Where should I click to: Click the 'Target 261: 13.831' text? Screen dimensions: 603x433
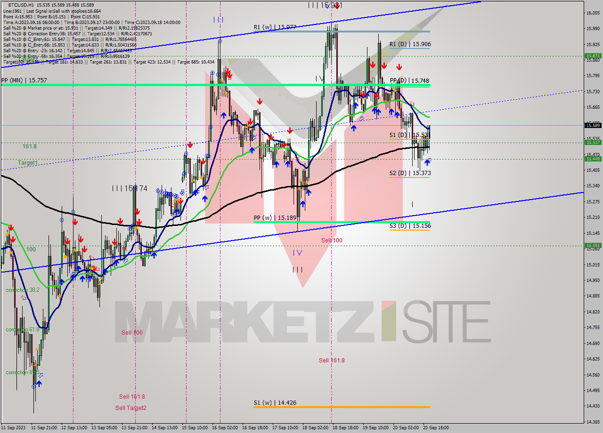coord(110,62)
